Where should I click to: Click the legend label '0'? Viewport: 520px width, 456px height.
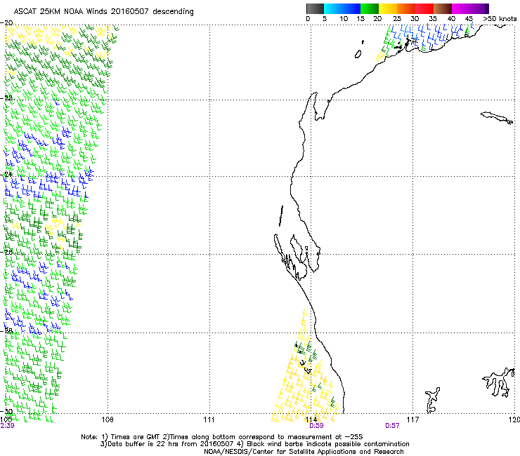(x=308, y=19)
